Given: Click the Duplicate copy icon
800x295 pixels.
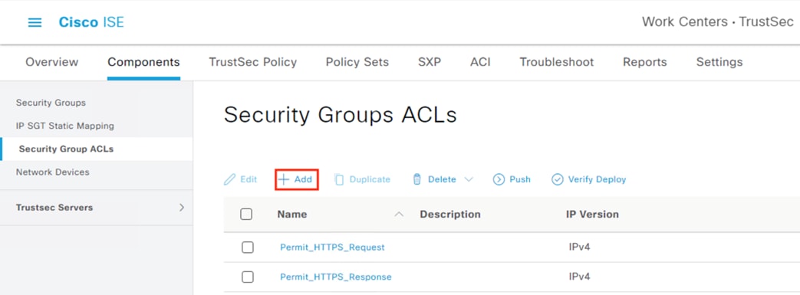Looking at the screenshot, I should 339,179.
